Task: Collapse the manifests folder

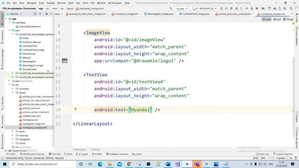Action: [x=9, y=22]
